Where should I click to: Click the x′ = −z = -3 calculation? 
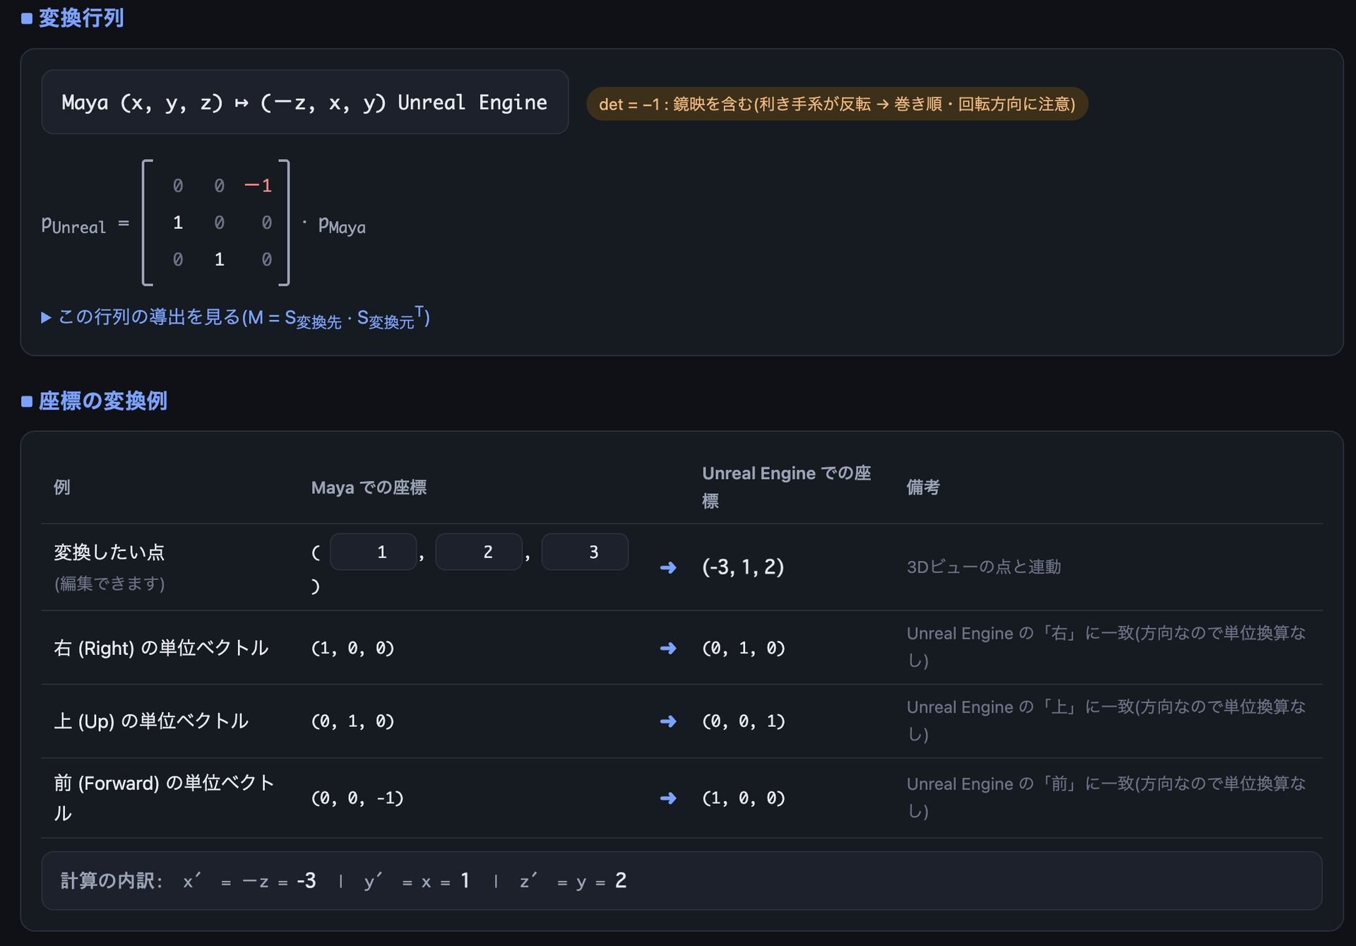(x=249, y=881)
